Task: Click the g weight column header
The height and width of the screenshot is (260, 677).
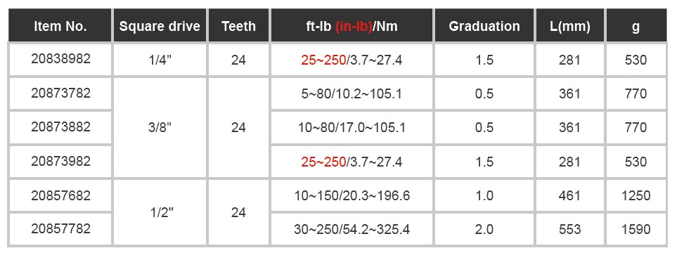Action: click(636, 26)
